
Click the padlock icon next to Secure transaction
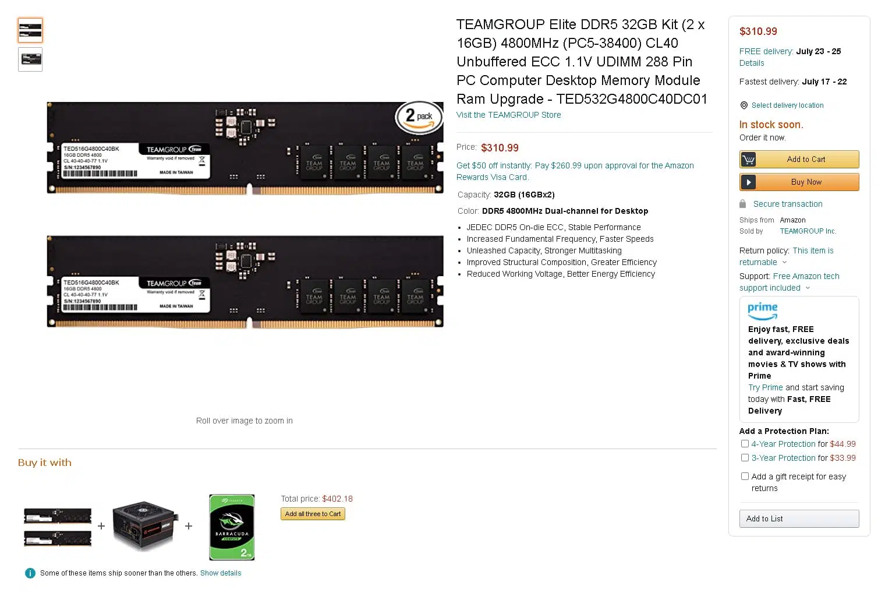[x=742, y=204]
